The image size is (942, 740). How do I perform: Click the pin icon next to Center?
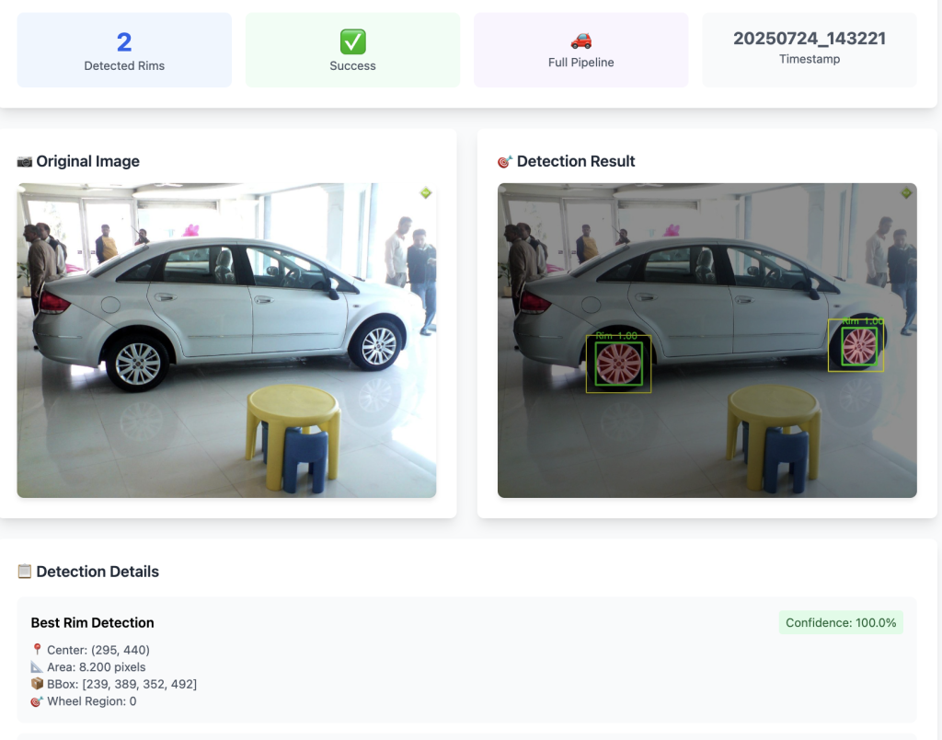[x=37, y=650]
